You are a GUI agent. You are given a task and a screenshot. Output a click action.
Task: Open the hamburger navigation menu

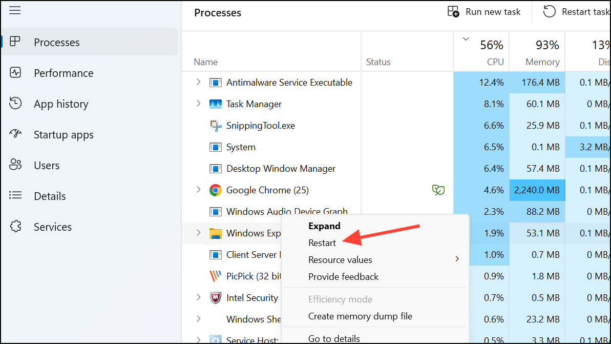tap(14, 10)
